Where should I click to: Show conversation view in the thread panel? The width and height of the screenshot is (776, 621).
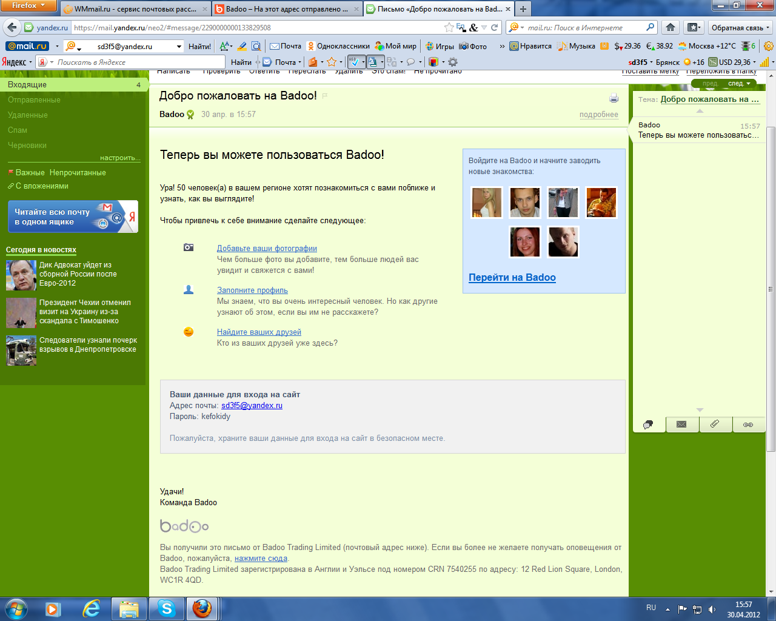pos(649,425)
